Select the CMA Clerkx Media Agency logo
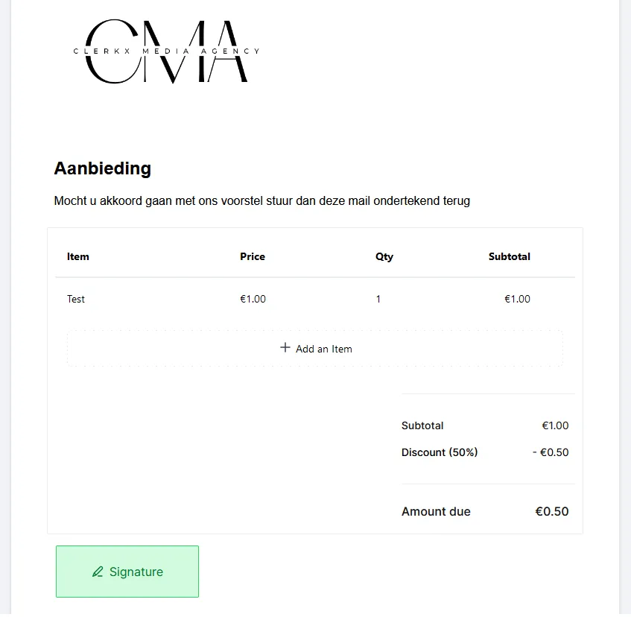This screenshot has width=631, height=617. click(166, 51)
